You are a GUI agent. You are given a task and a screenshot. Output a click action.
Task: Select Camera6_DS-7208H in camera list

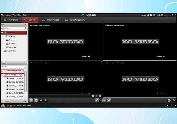[x=15, y=97]
